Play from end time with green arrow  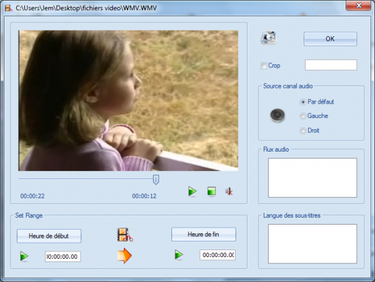pyautogui.click(x=179, y=255)
